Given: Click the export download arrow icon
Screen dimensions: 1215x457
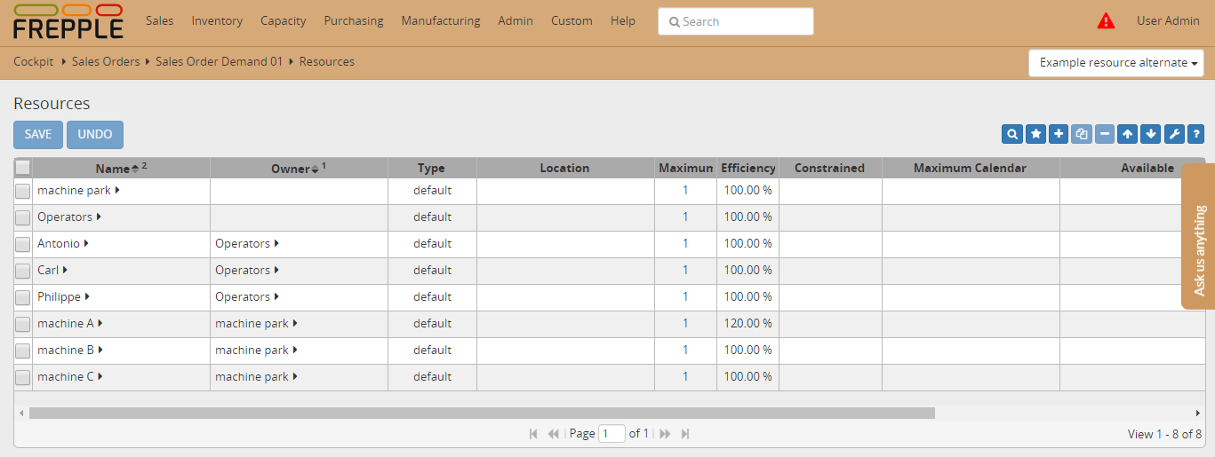Looking at the screenshot, I should click(x=1151, y=134).
